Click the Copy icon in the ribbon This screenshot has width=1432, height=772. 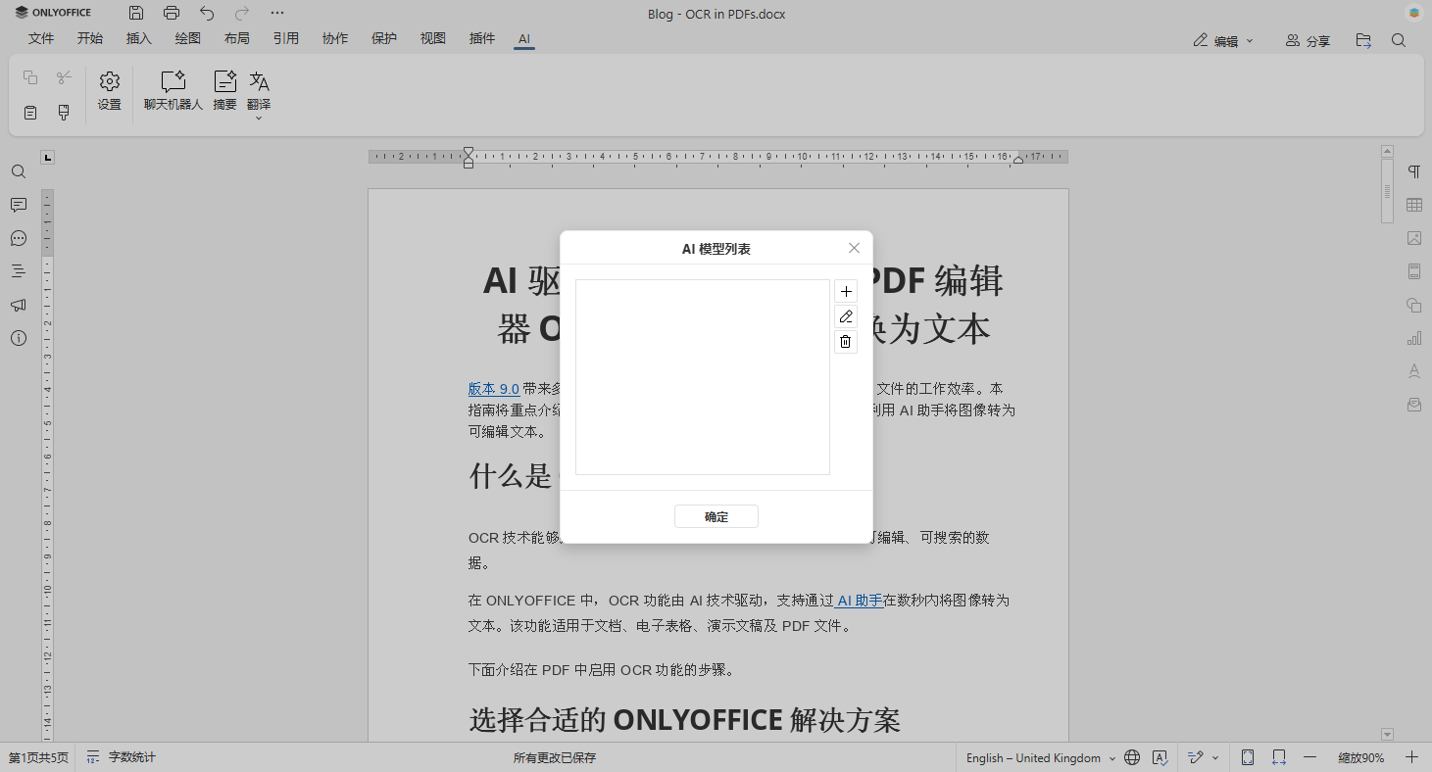tap(30, 77)
